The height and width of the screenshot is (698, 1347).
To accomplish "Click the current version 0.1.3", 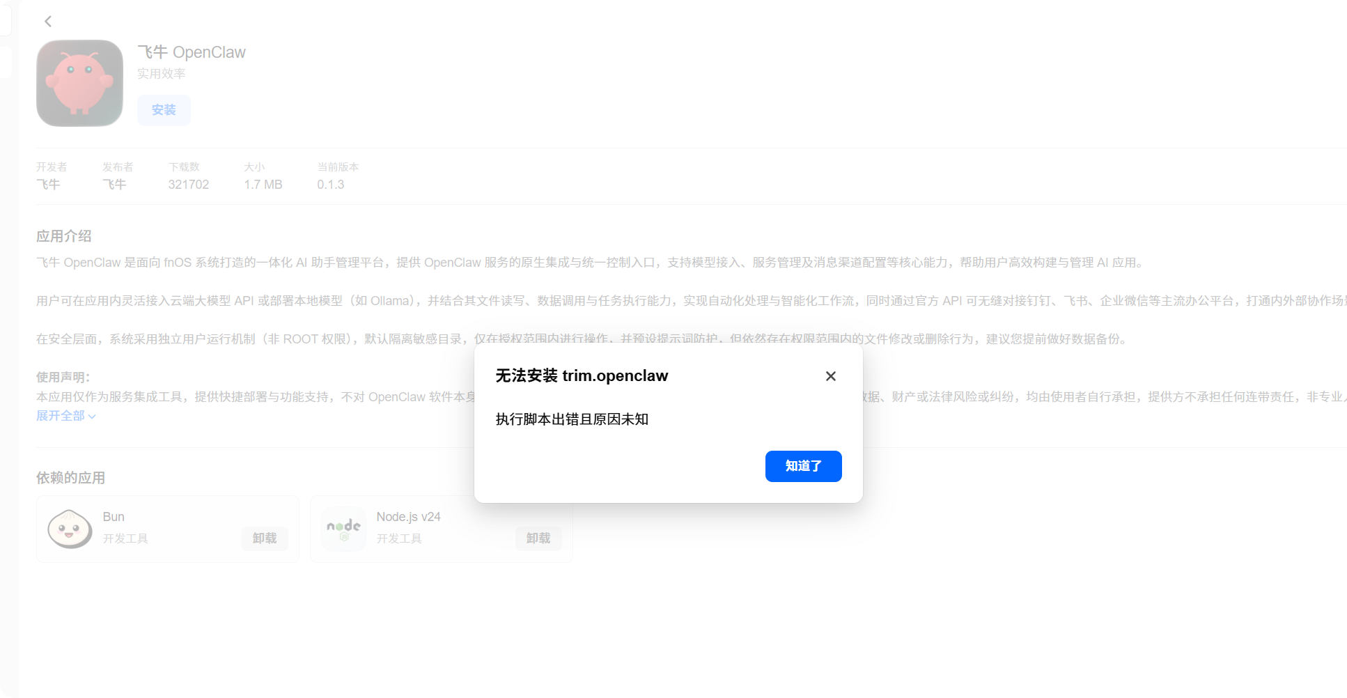I will [x=331, y=185].
